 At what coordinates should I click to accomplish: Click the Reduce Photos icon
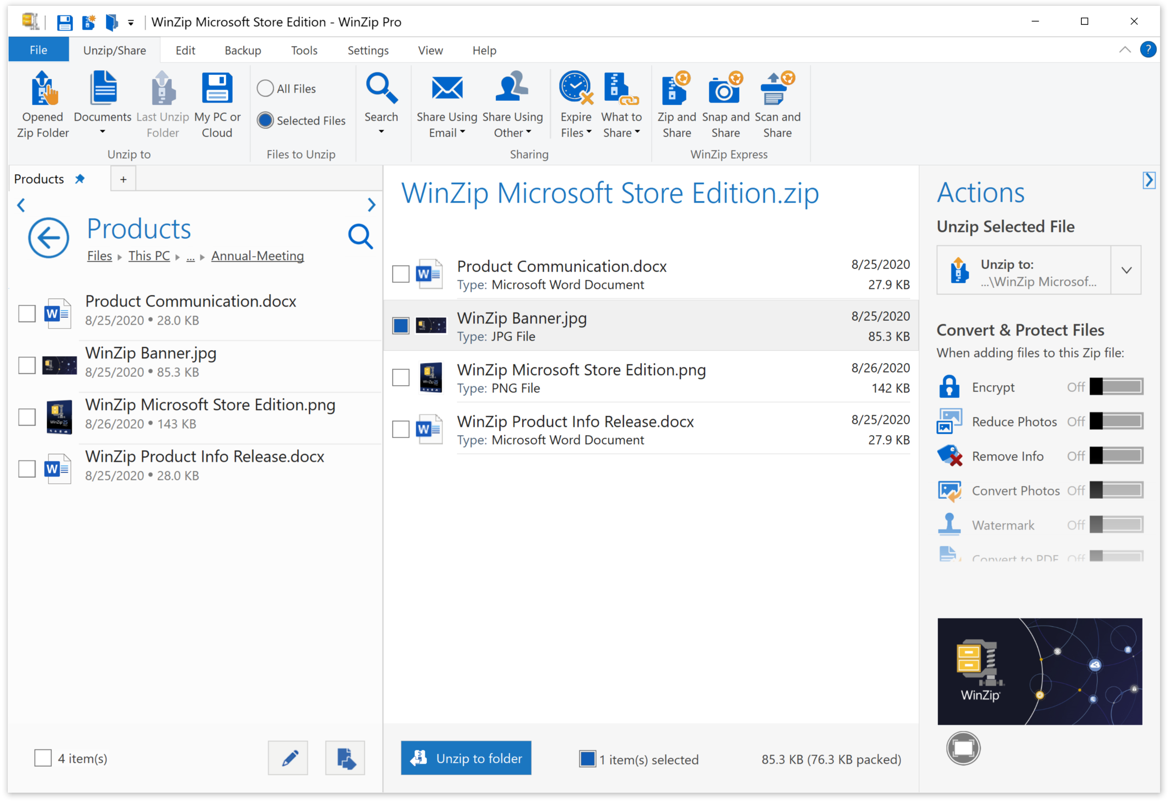[x=949, y=421]
